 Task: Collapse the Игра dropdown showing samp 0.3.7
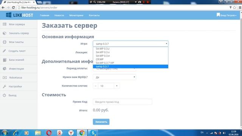click(x=130, y=44)
